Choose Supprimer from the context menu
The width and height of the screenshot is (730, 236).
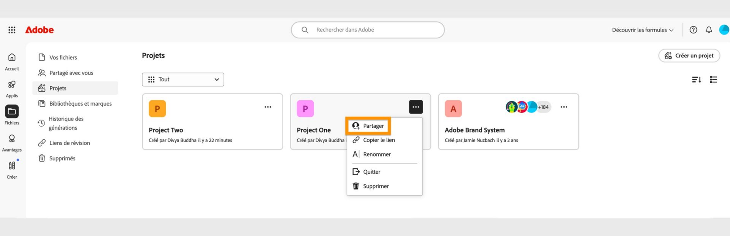point(384,186)
